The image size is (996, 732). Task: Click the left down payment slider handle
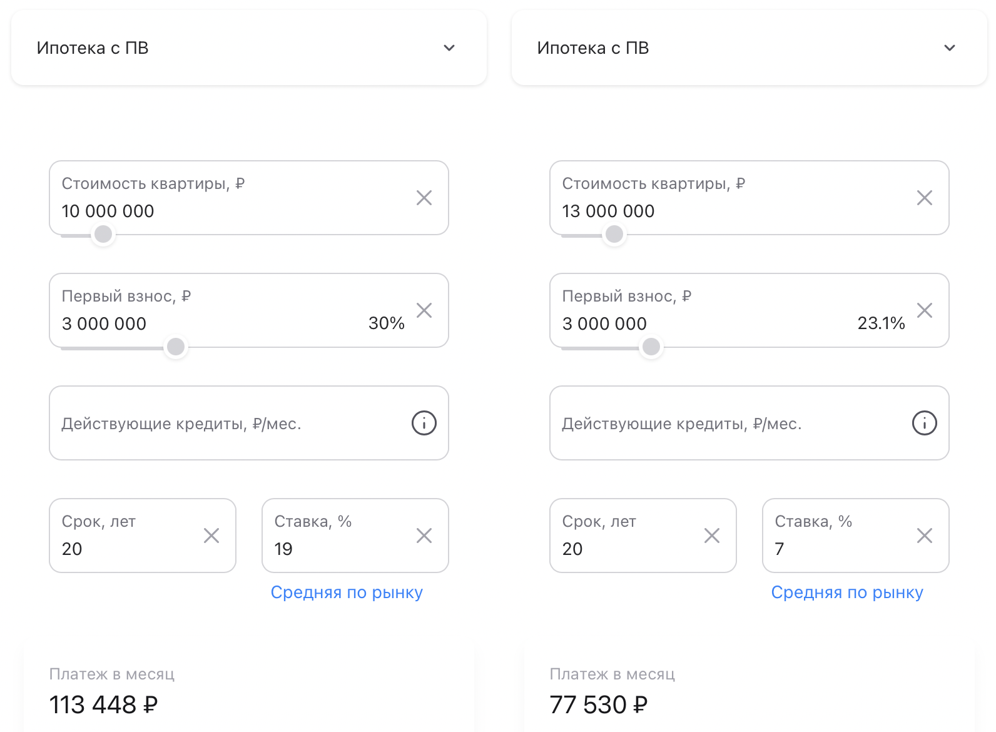176,347
